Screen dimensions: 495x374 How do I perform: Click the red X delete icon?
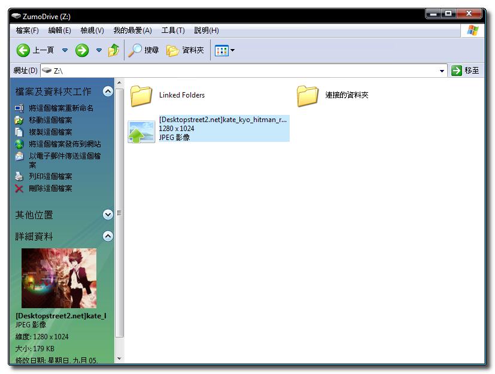click(19, 188)
